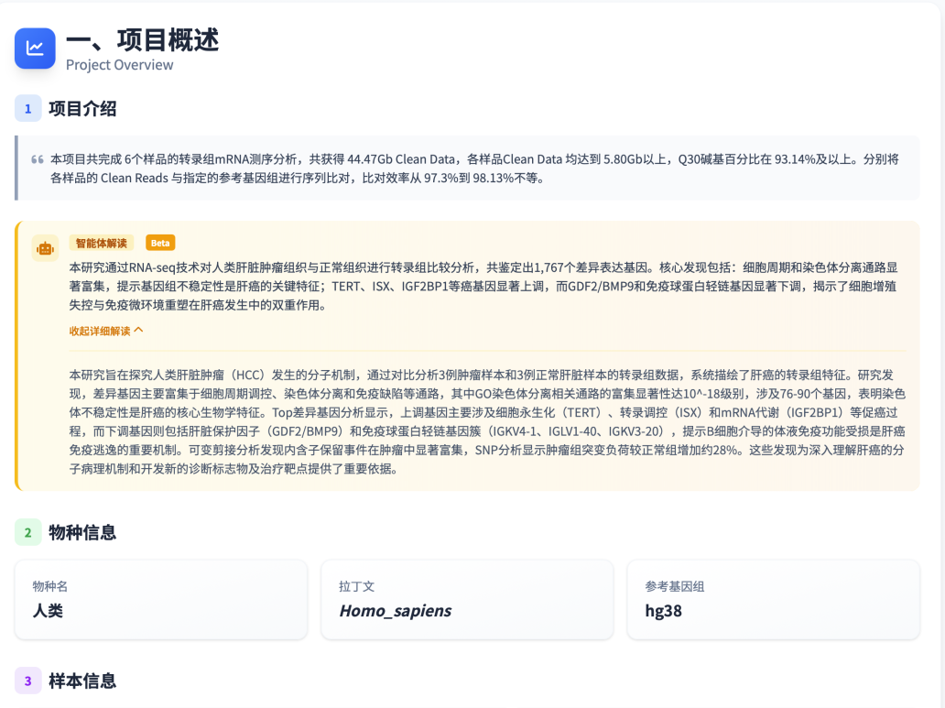Click the quotation mark icon in intro box

click(x=38, y=159)
